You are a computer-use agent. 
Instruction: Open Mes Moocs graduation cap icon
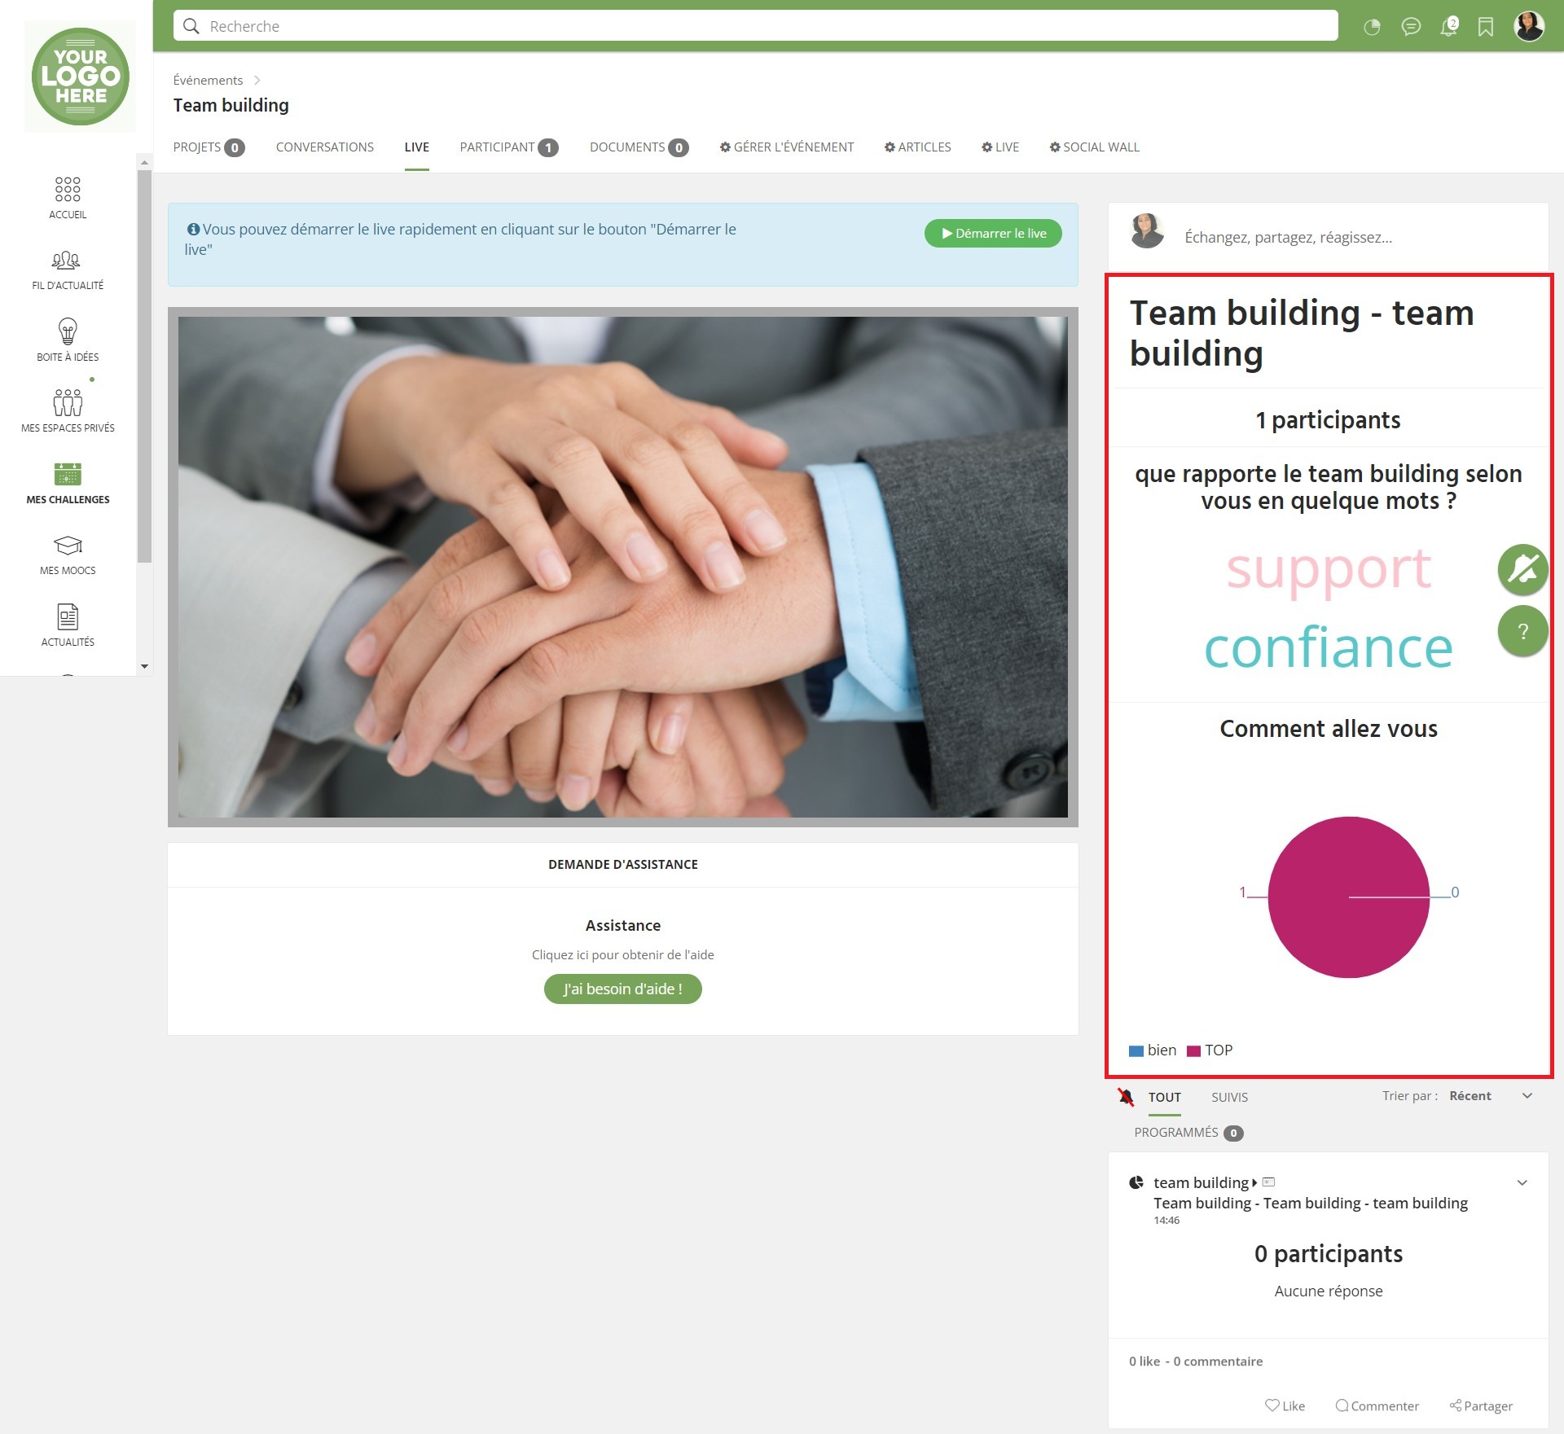68,545
